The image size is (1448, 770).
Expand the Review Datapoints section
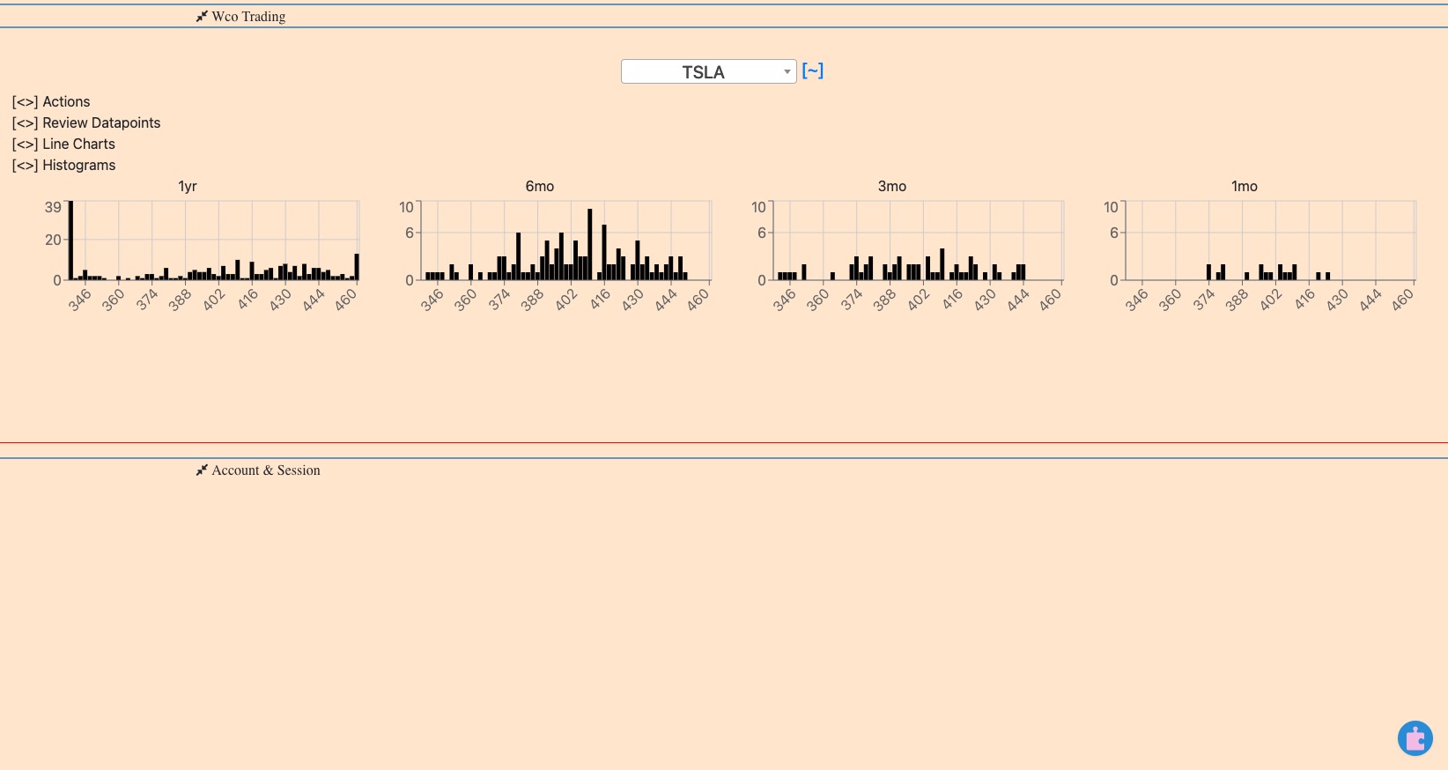point(86,123)
